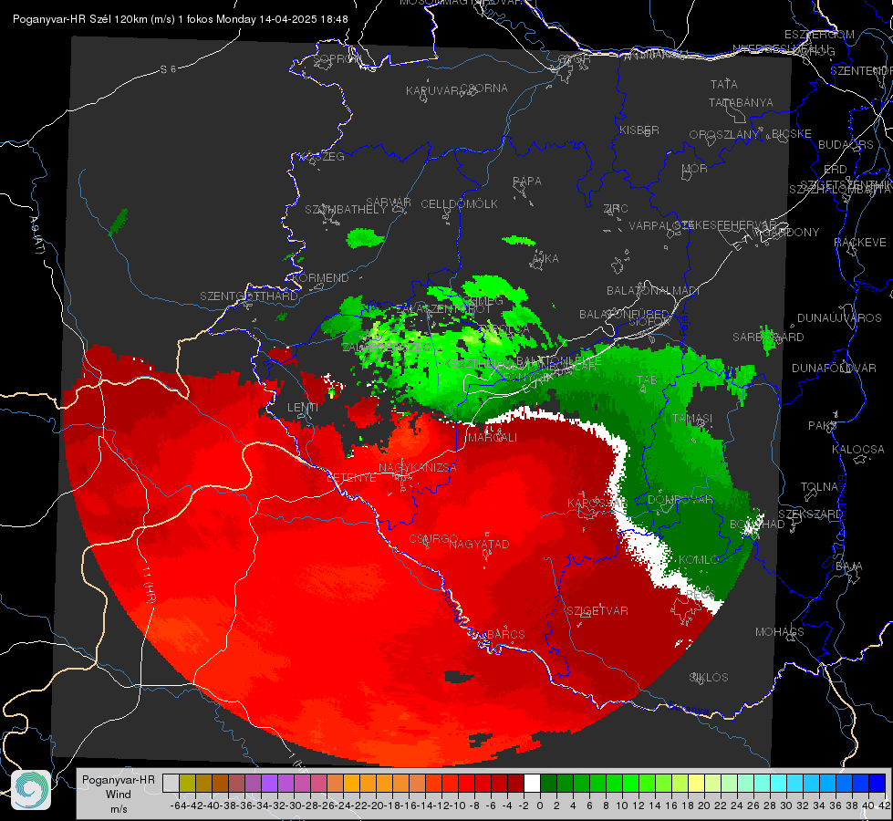This screenshot has width=893, height=821.
Task: Click the SIKLOS city label
Action: [709, 678]
